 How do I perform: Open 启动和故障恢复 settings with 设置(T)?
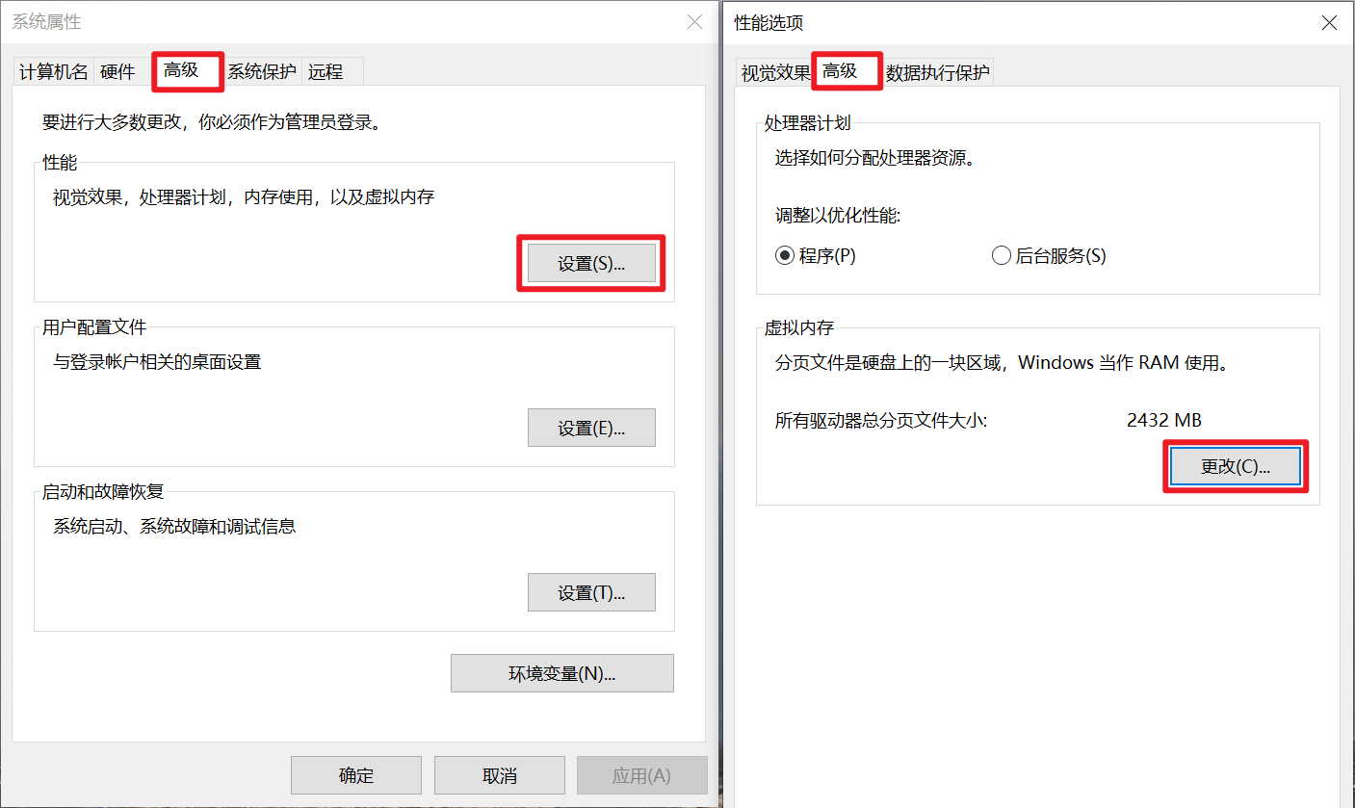[x=591, y=592]
